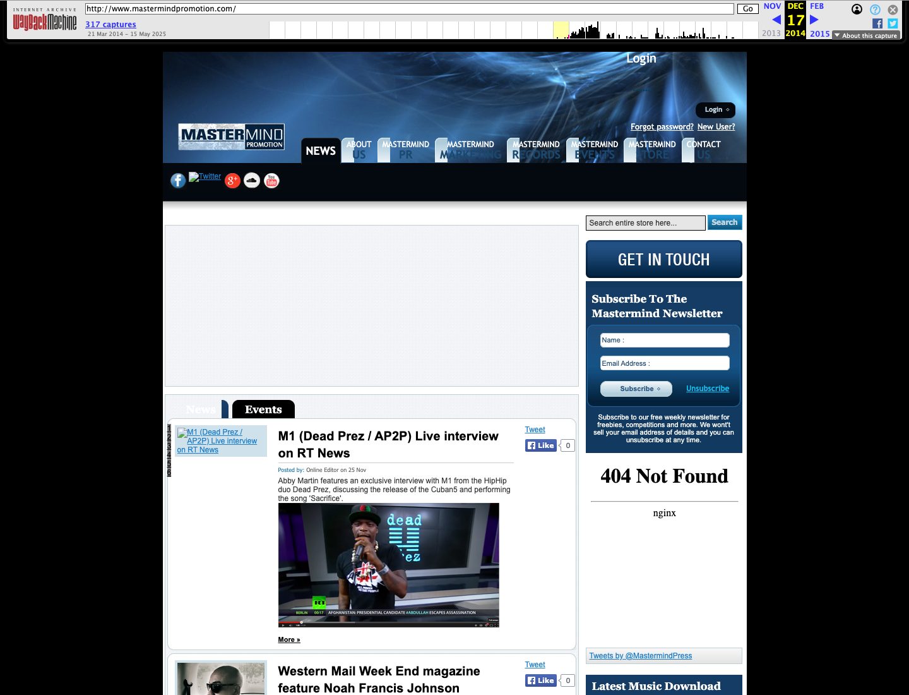
Task: Open the Google Plus social icon
Action: tap(232, 181)
